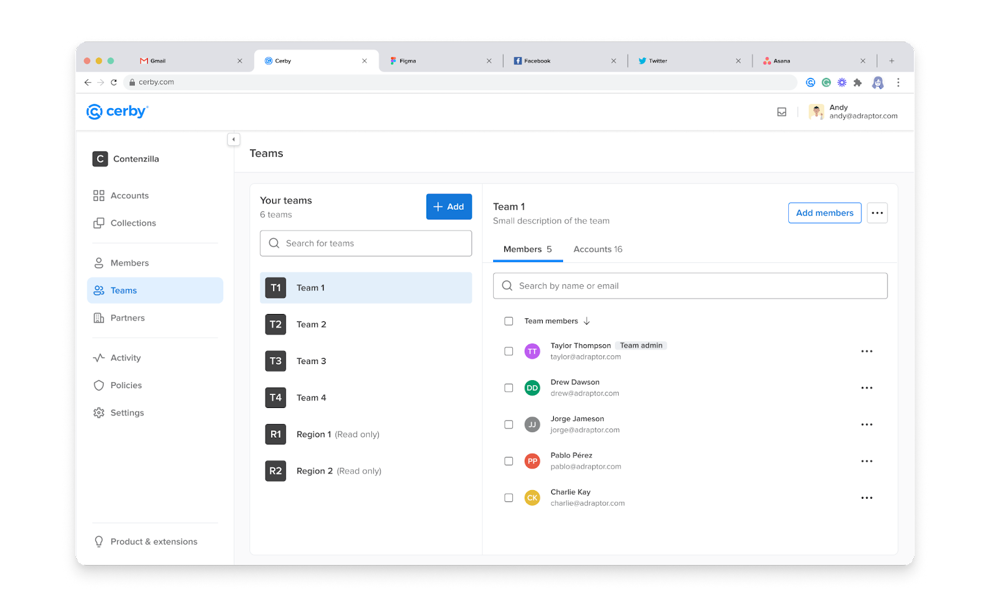Open Charlie Kay row options
This screenshot has height=607, width=990.
click(x=867, y=498)
